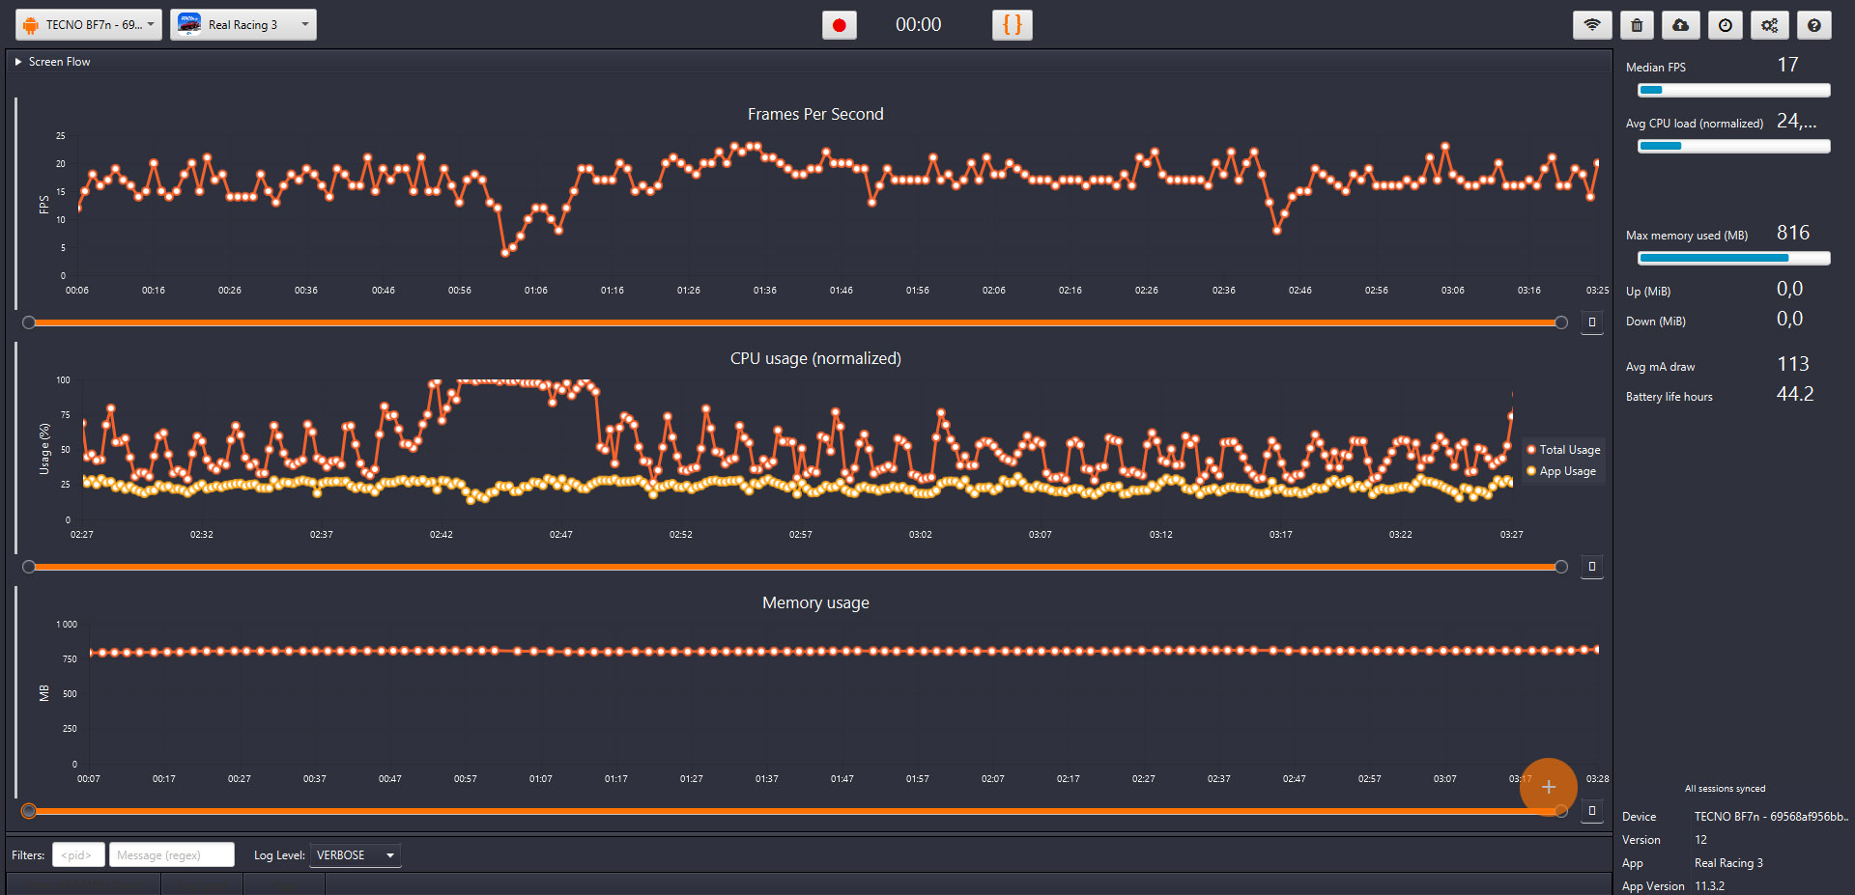Open help with the question mark icon
The height and width of the screenshot is (895, 1855).
pyautogui.click(x=1814, y=25)
